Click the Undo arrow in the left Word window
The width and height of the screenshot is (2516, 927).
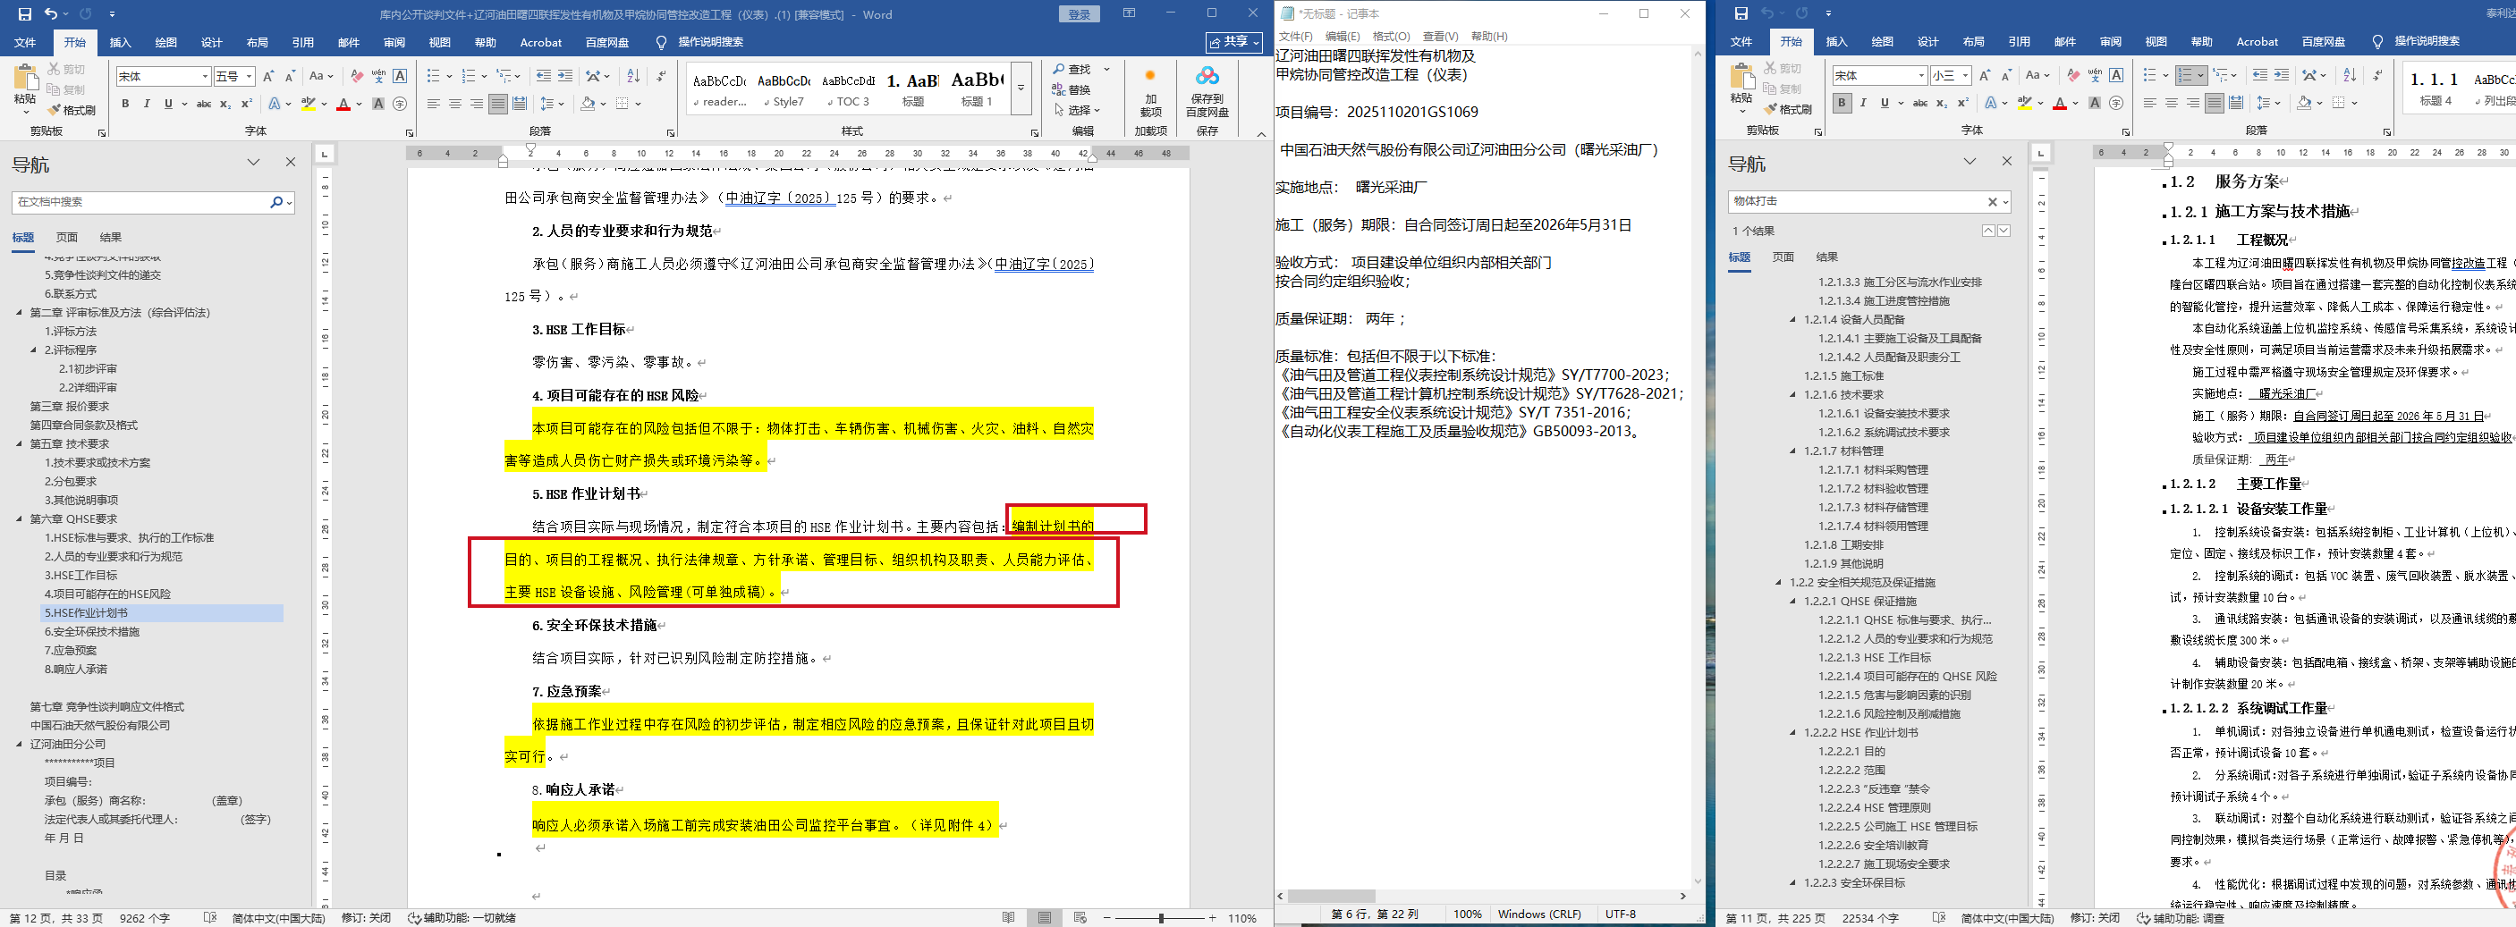click(x=51, y=14)
